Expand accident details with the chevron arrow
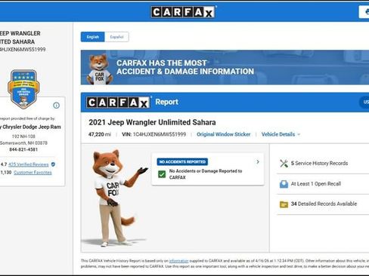Image resolution: width=369 pixels, height=276 pixels. [x=258, y=162]
